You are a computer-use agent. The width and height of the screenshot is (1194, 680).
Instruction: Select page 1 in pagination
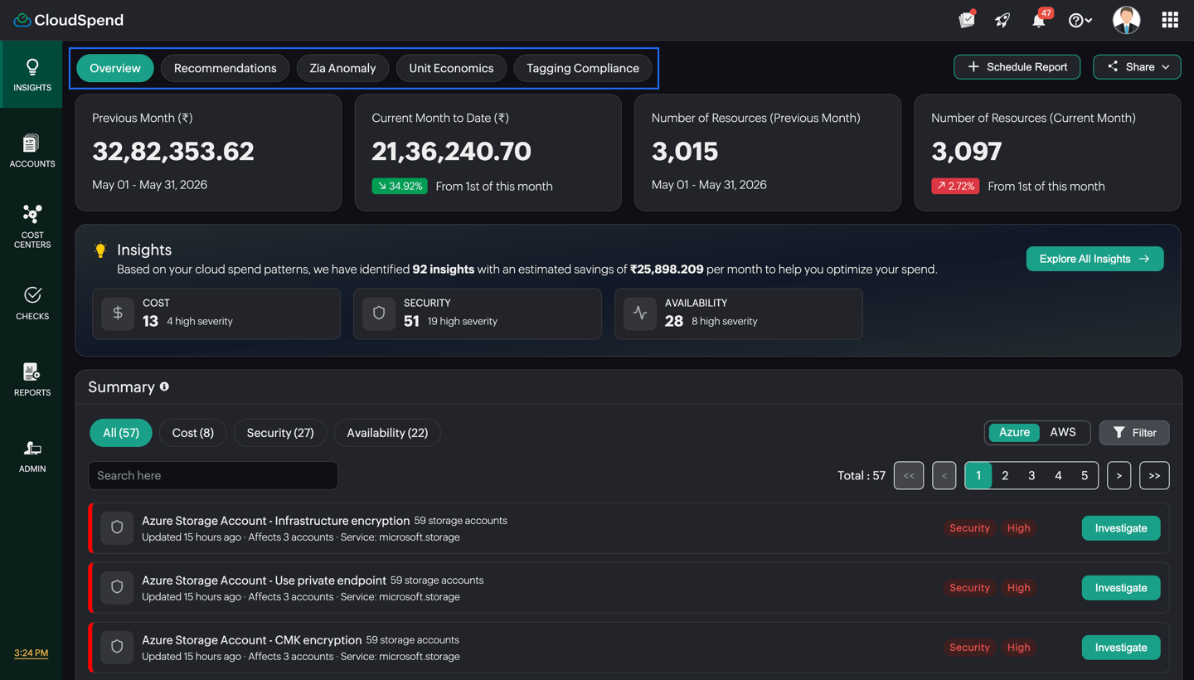978,475
